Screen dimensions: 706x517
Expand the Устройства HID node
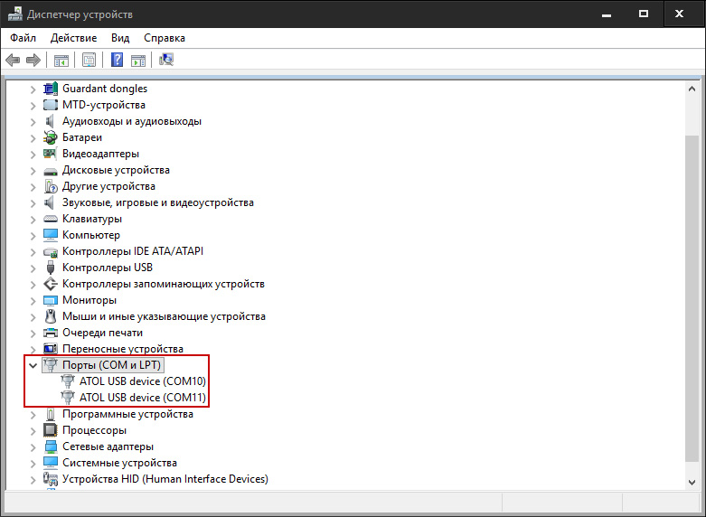[33, 479]
